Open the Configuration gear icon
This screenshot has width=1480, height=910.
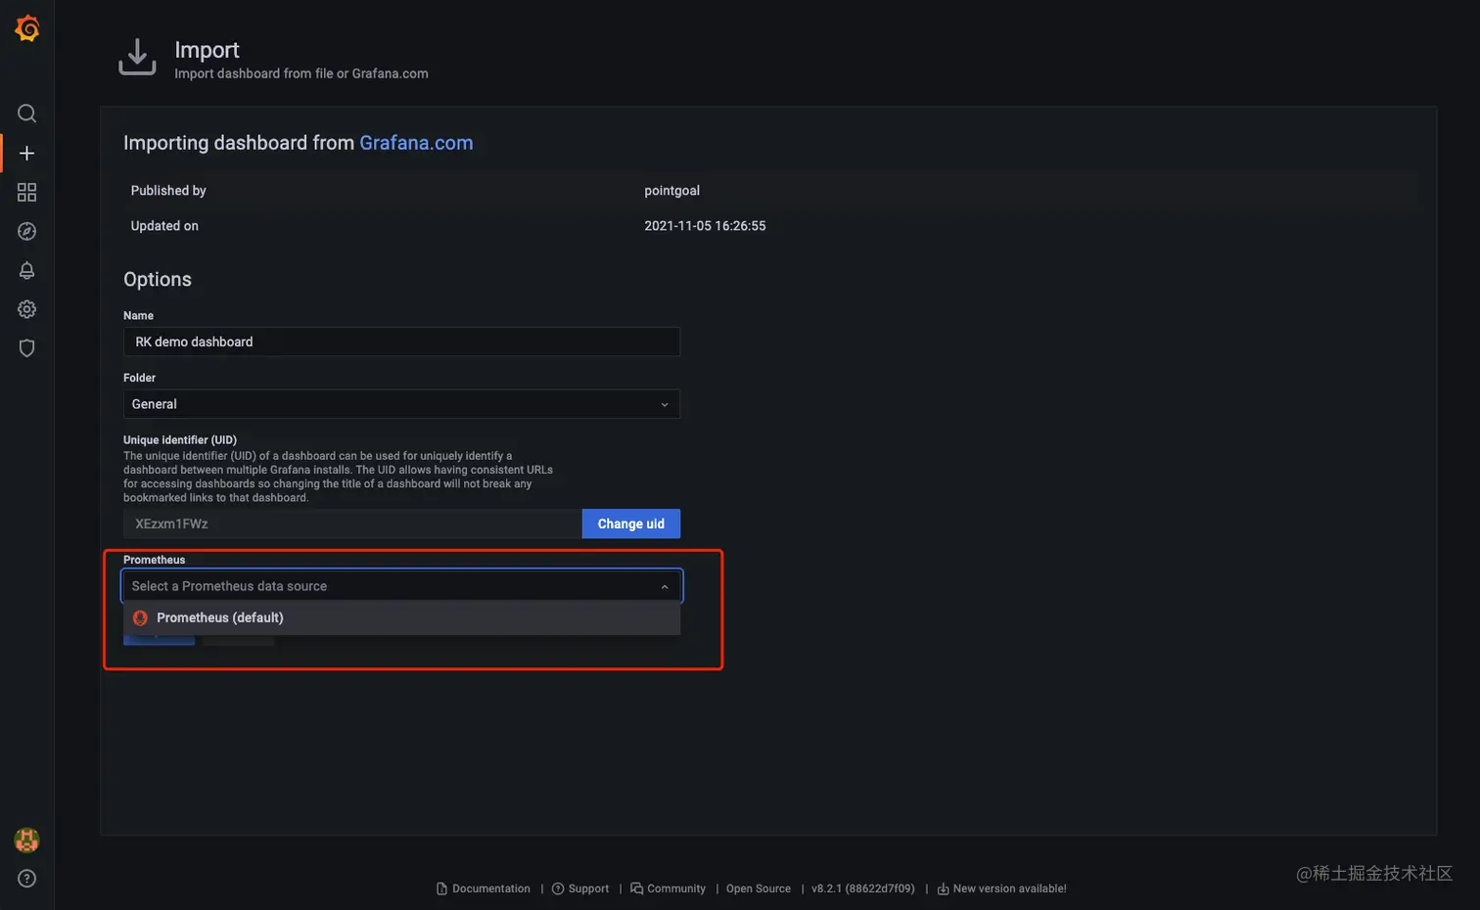point(27,309)
